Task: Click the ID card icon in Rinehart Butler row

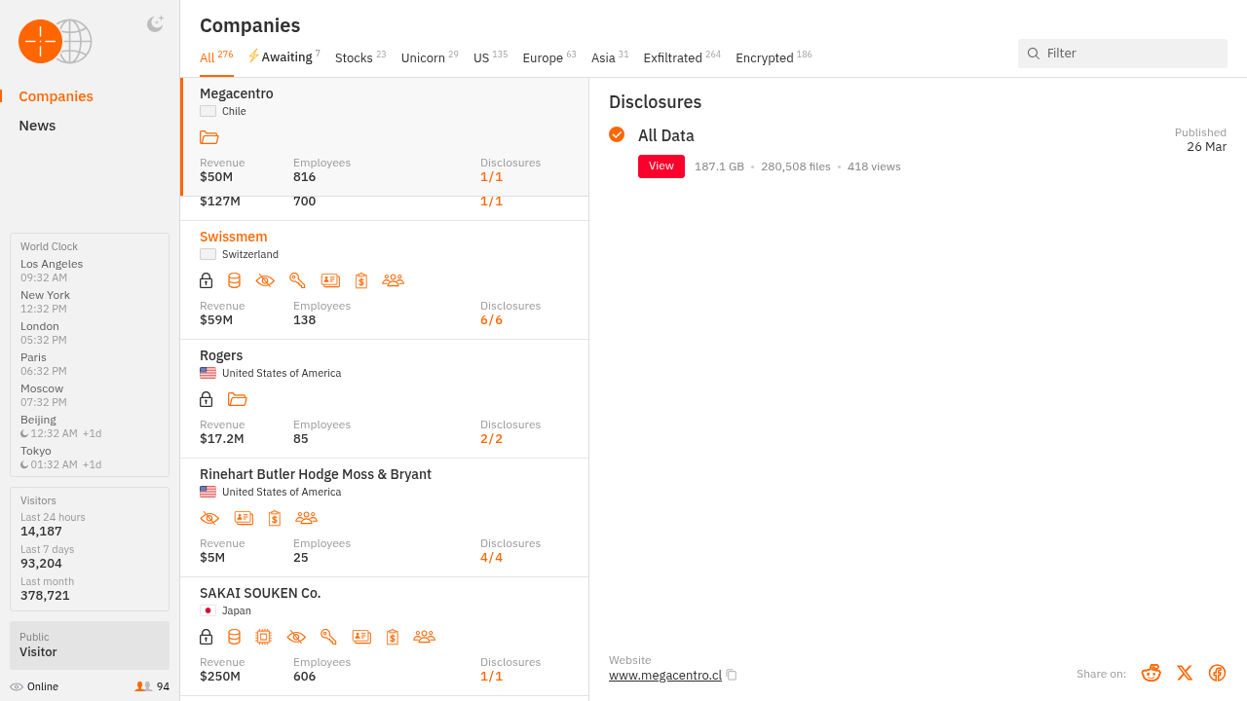Action: click(244, 518)
